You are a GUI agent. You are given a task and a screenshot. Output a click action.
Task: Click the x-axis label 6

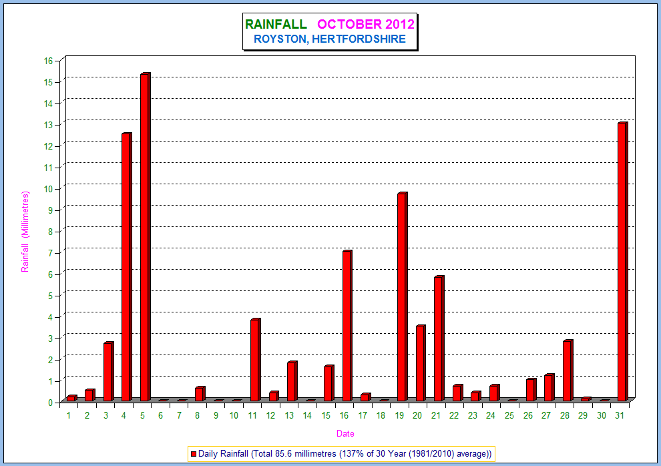click(x=161, y=416)
